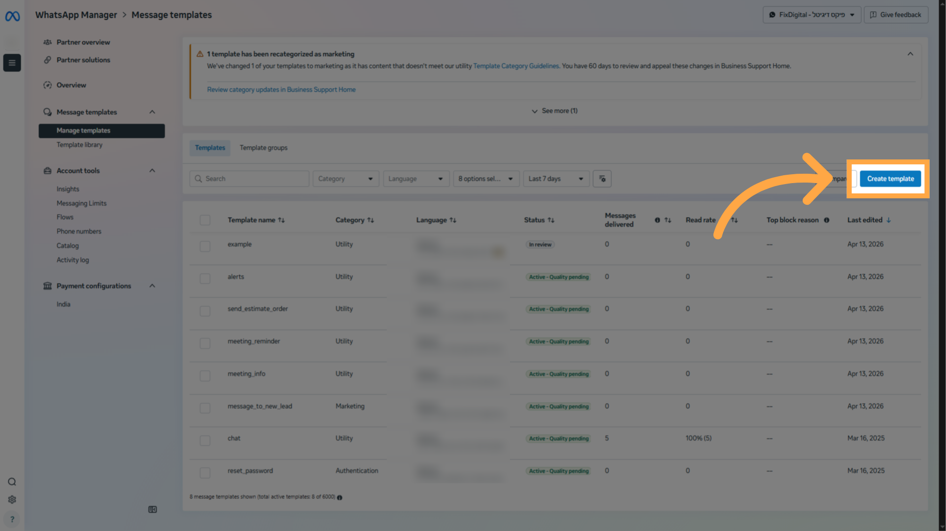Expand See more (1) notifications
946x531 pixels.
click(x=555, y=111)
